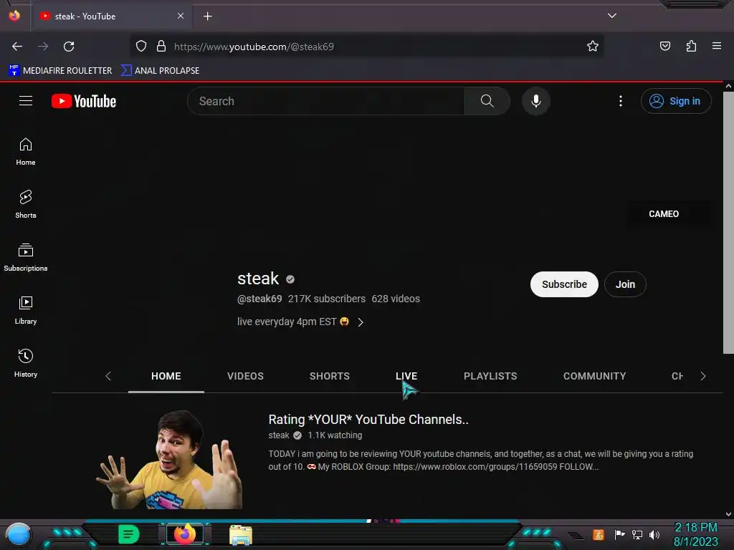The image size is (734, 550).
Task: Click the 628 videos text
Action: [396, 299]
